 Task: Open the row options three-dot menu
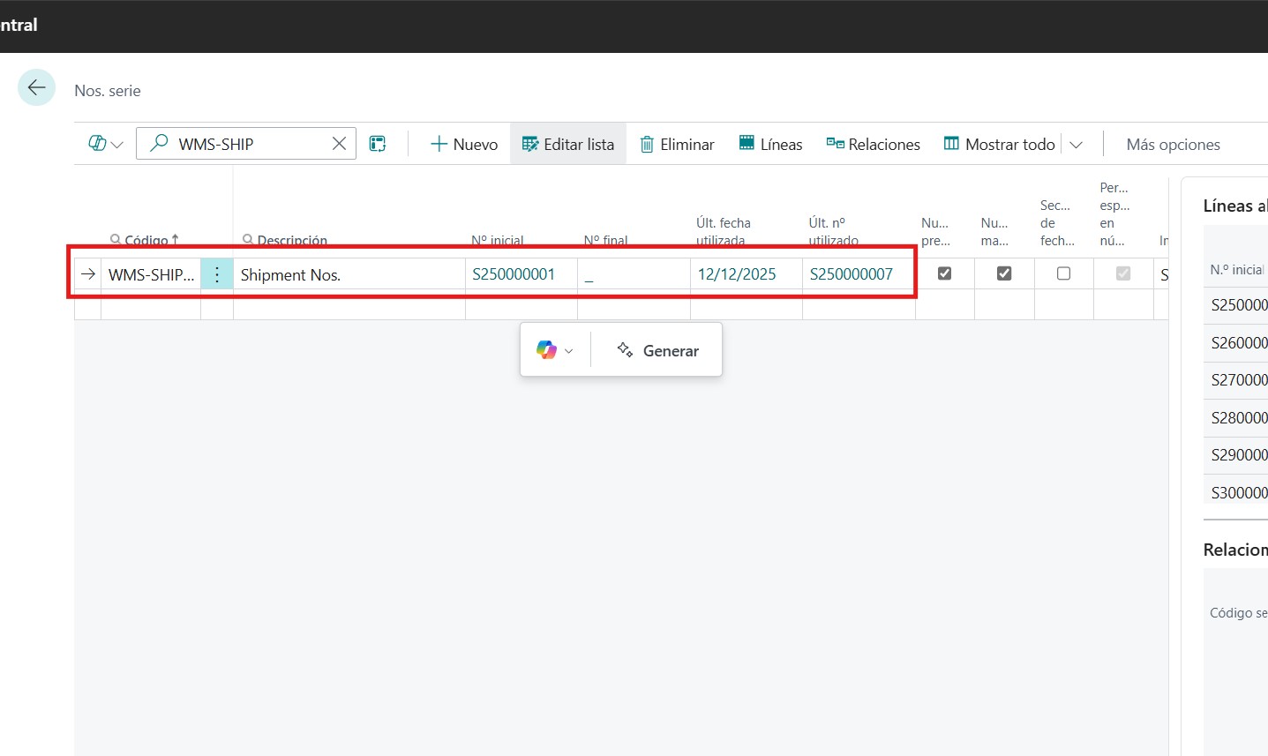pos(217,274)
